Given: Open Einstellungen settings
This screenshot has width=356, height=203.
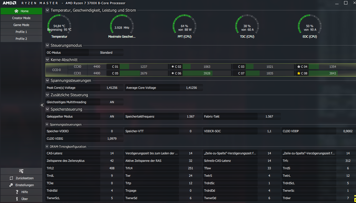Looking at the screenshot, I should click(x=21, y=185).
